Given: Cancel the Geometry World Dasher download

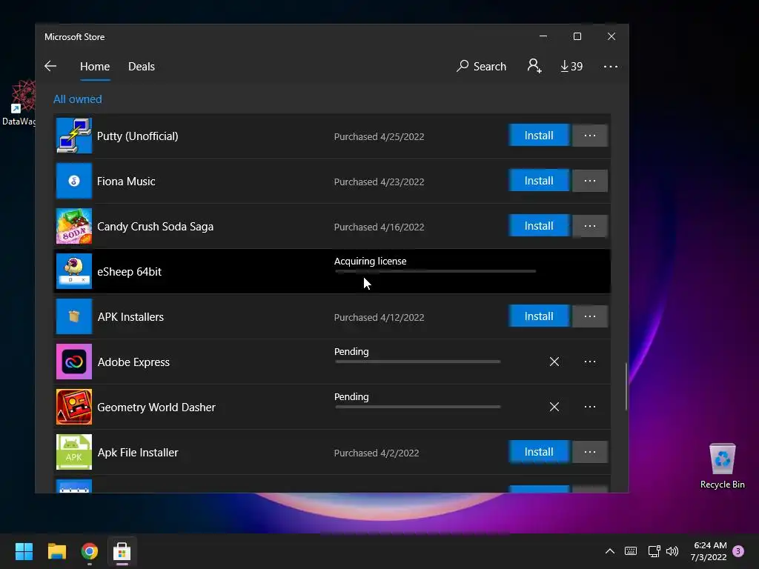Looking at the screenshot, I should 554,407.
